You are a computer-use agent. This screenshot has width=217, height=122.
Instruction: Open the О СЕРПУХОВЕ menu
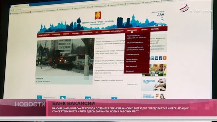click(56, 34)
